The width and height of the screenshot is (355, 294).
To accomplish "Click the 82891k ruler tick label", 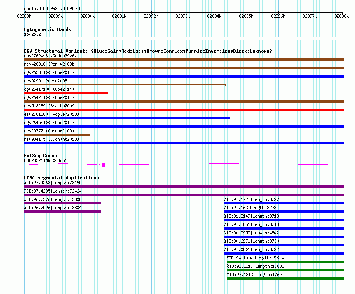I will [x=119, y=16].
